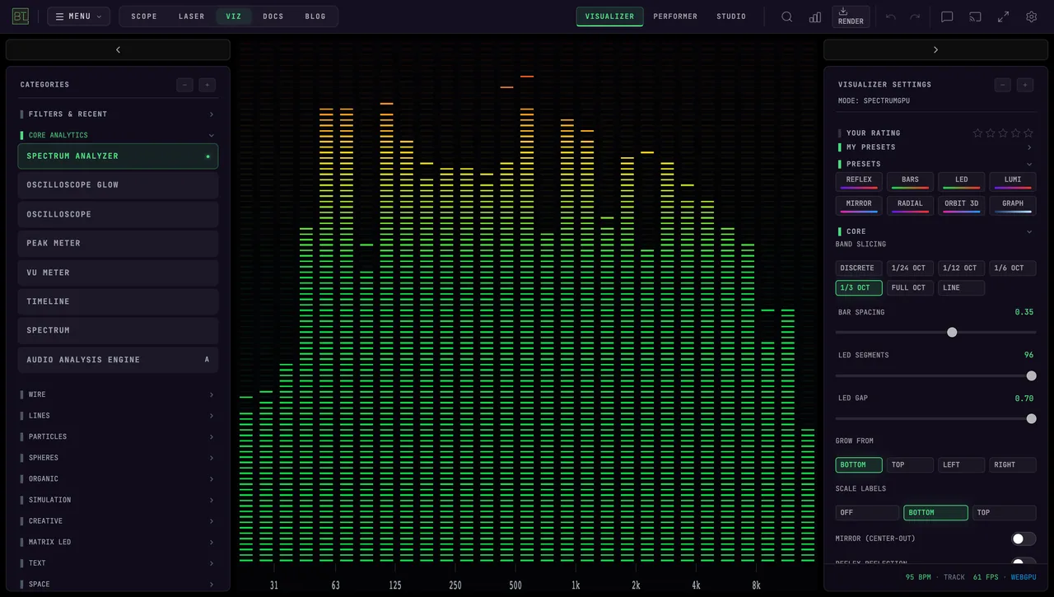The width and height of the screenshot is (1054, 597).
Task: Select the Timeline visualizer
Action: pyautogui.click(x=118, y=301)
